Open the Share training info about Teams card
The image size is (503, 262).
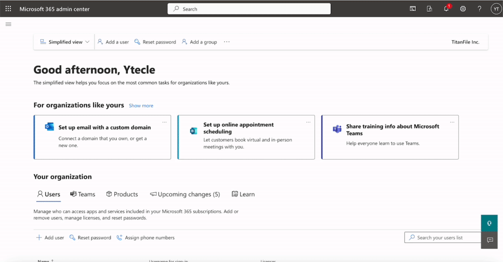coord(390,137)
